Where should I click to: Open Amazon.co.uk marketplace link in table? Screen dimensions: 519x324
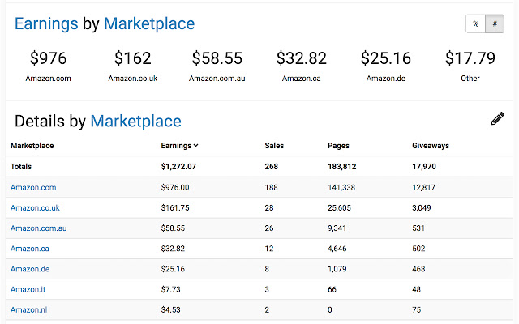coord(35,208)
